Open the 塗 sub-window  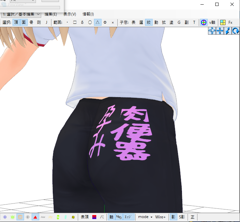[171, 22]
